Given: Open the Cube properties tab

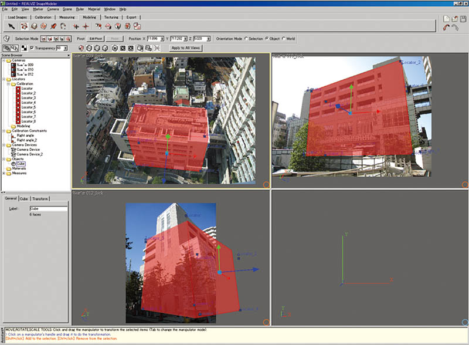Looking at the screenshot, I should pyautogui.click(x=24, y=198).
